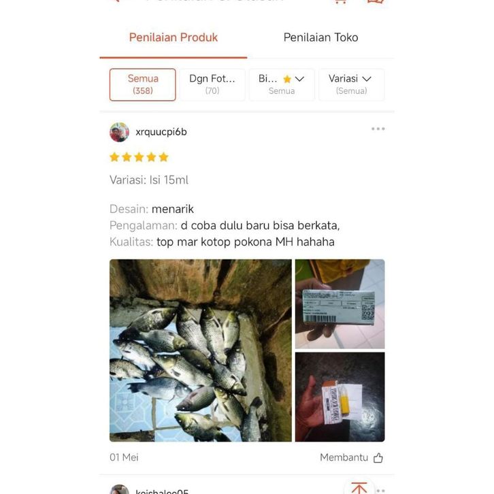
Task: Open the shipping label package photo
Action: click(340, 304)
